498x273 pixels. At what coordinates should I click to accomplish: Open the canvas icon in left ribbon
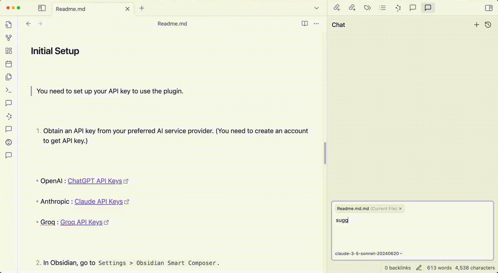(9, 51)
